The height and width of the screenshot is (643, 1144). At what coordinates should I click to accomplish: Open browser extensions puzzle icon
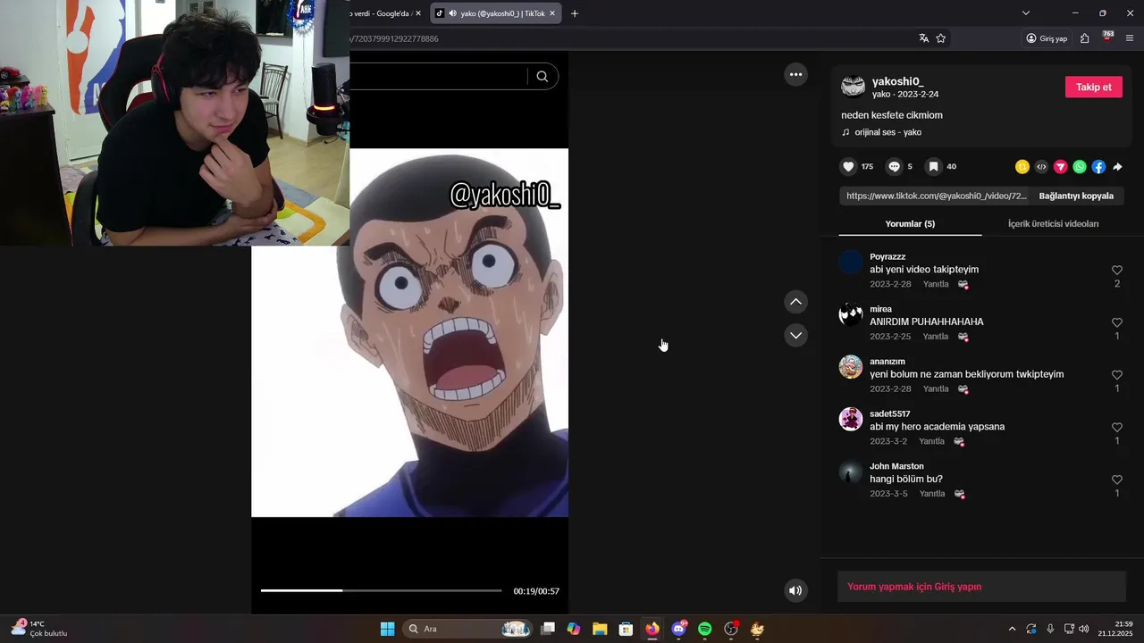[1084, 38]
